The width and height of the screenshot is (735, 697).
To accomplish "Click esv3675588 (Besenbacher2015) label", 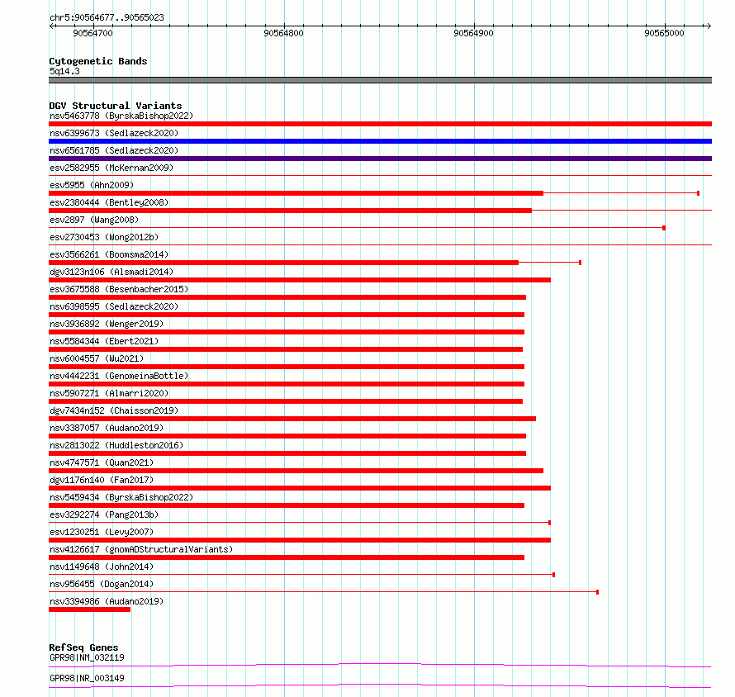I will click(x=119, y=289).
